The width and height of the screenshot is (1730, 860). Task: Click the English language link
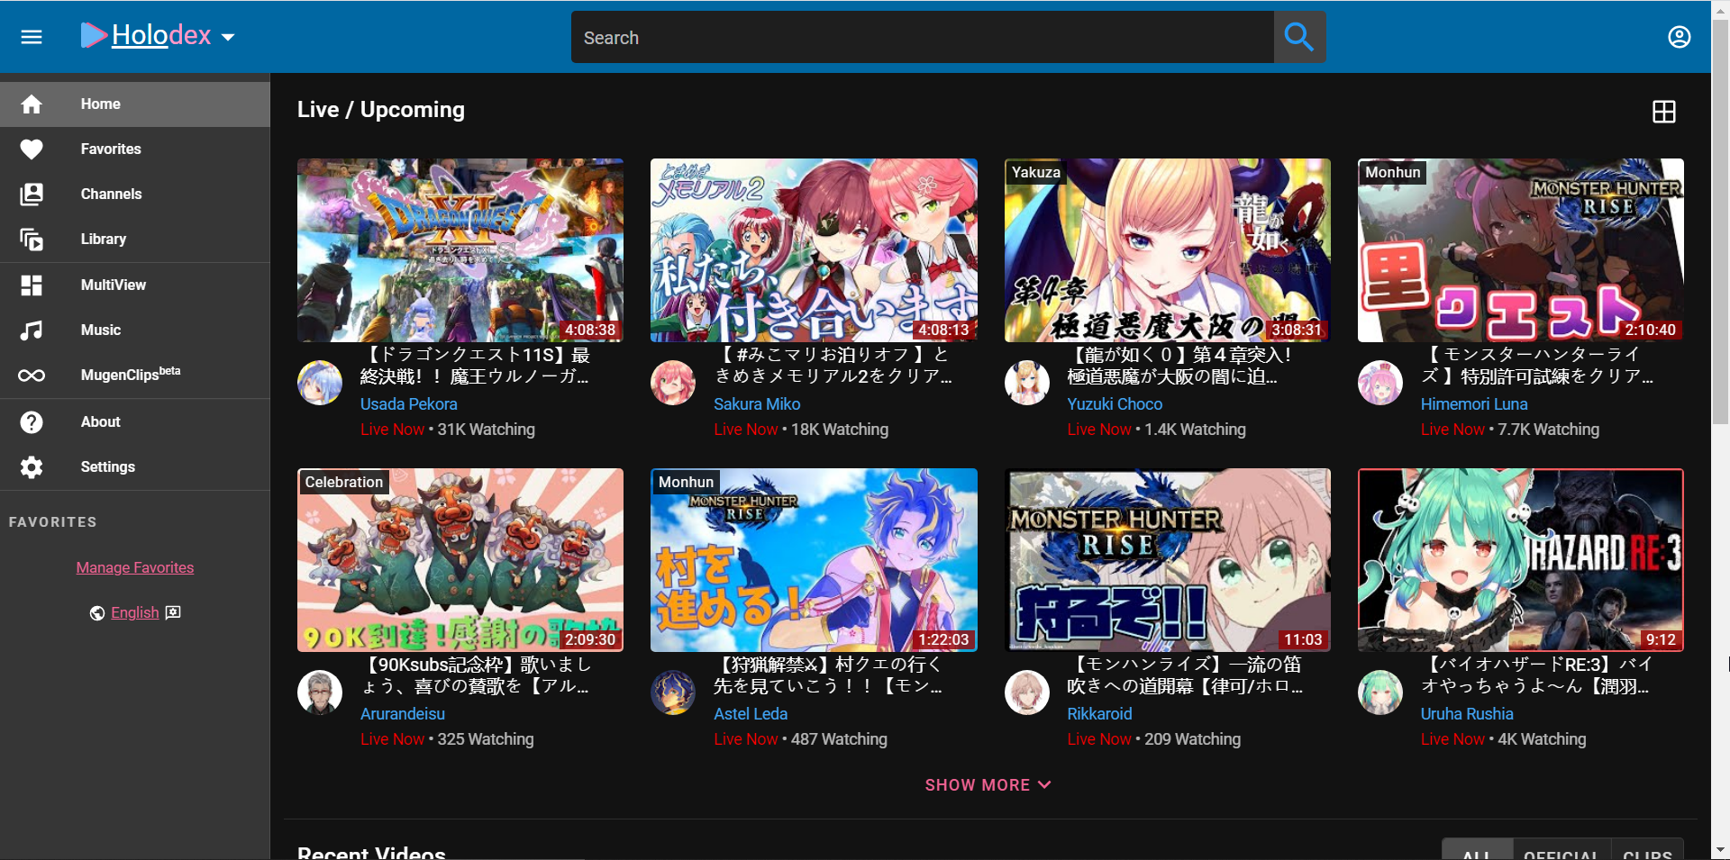click(x=135, y=612)
